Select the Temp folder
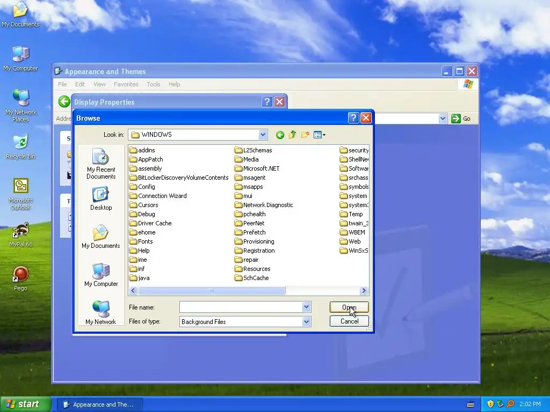The image size is (550, 412). click(x=351, y=214)
